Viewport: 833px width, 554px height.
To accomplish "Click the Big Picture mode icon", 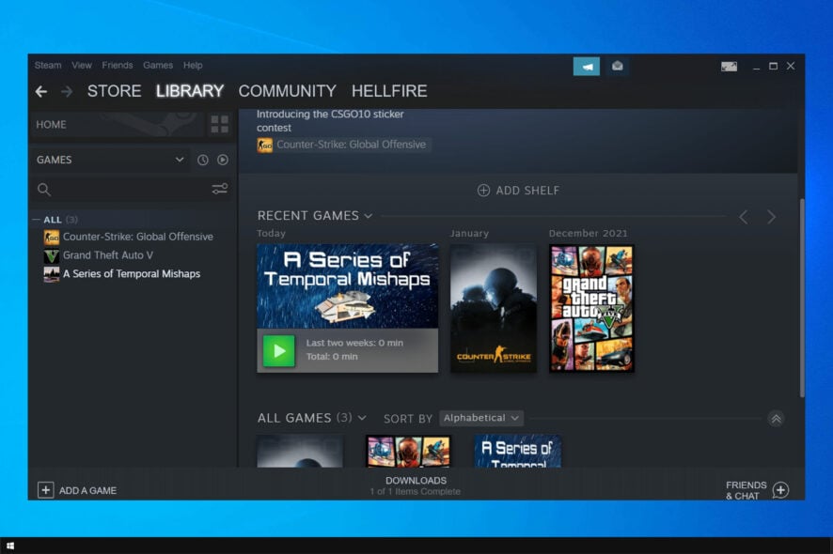I will click(x=730, y=66).
